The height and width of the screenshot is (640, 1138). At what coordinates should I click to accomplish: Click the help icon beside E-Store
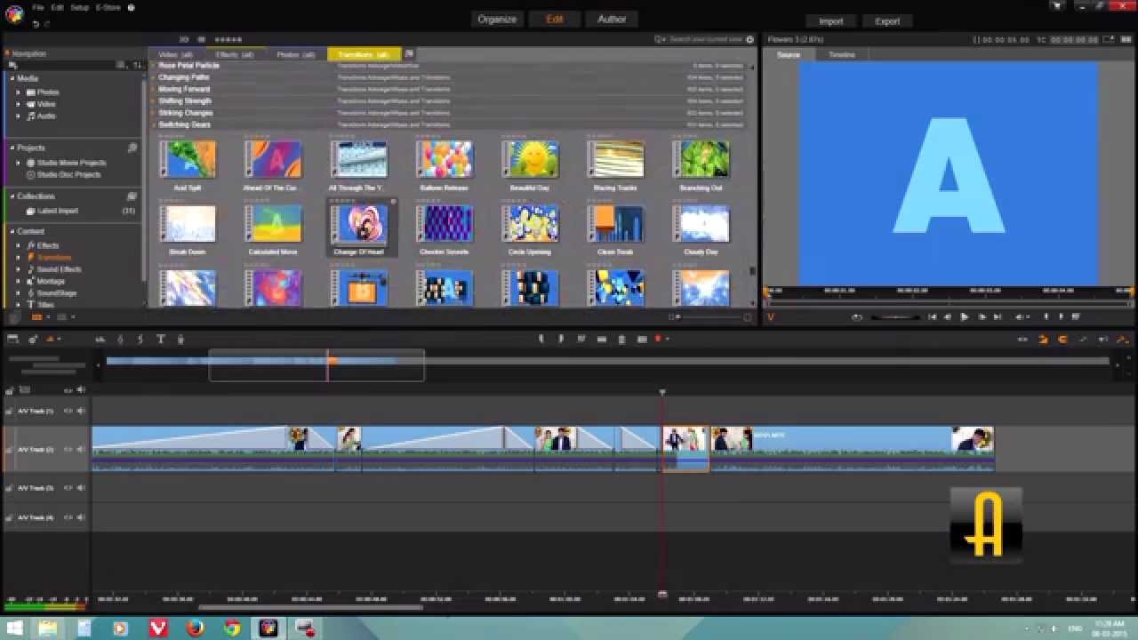132,7
